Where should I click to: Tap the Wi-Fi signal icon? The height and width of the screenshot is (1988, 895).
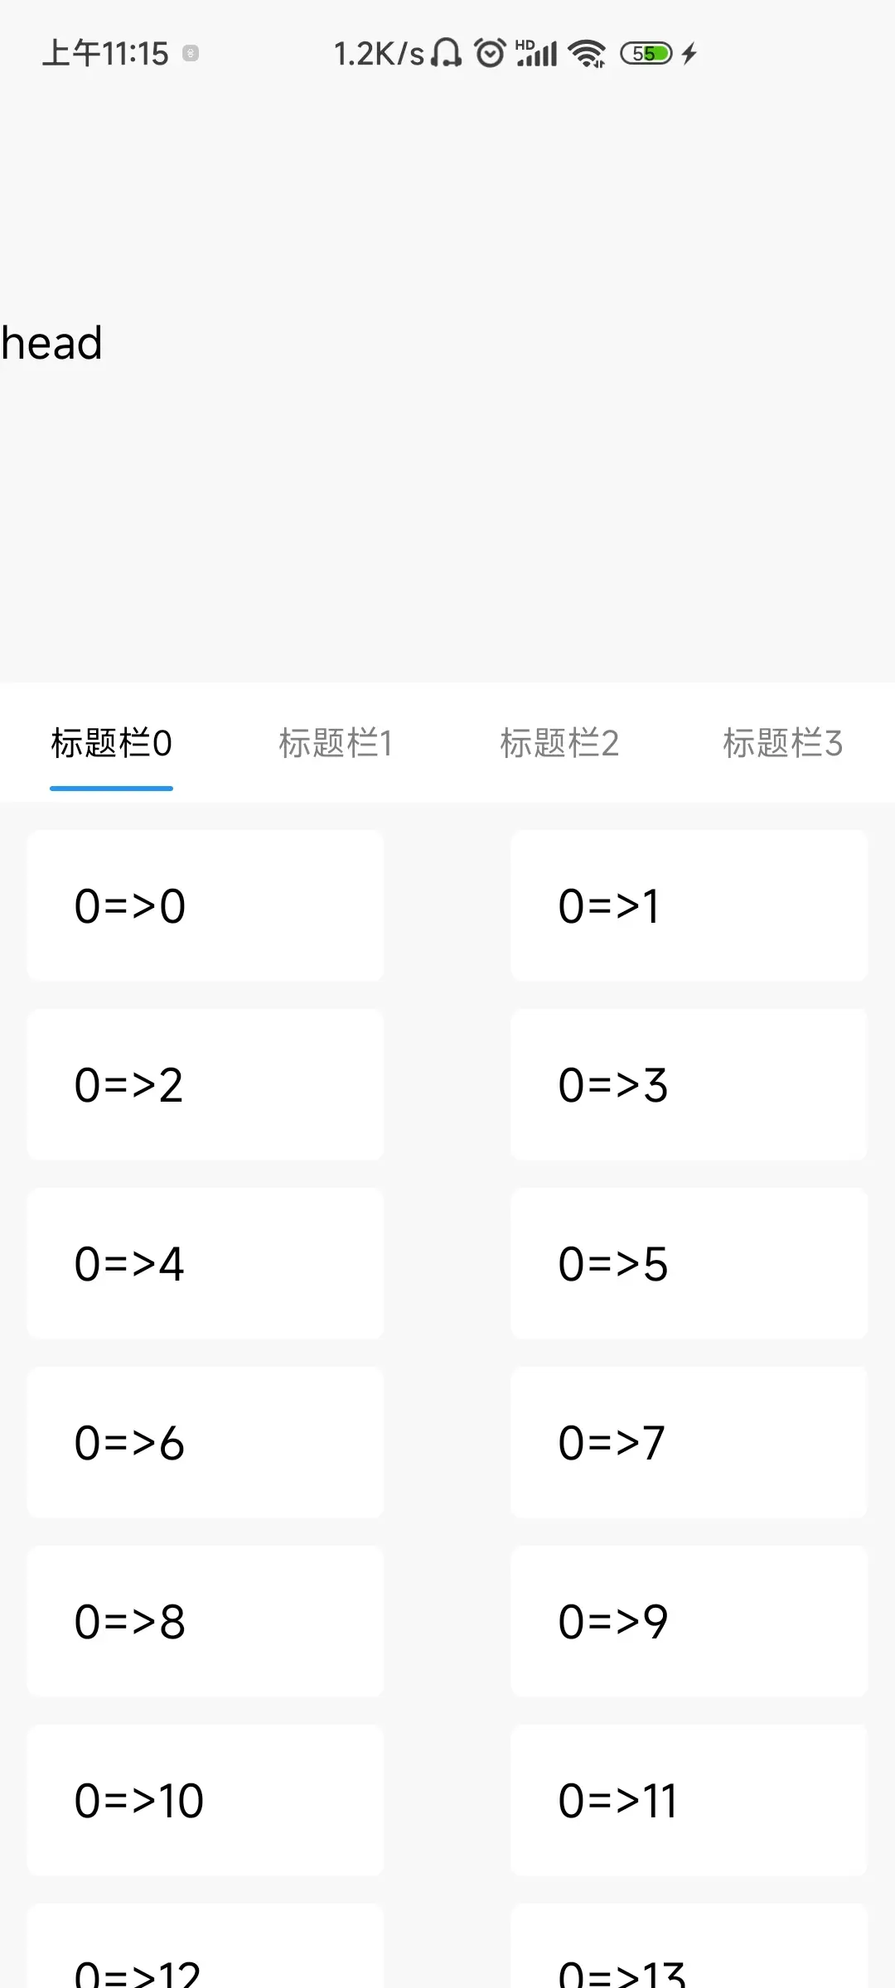pos(588,54)
